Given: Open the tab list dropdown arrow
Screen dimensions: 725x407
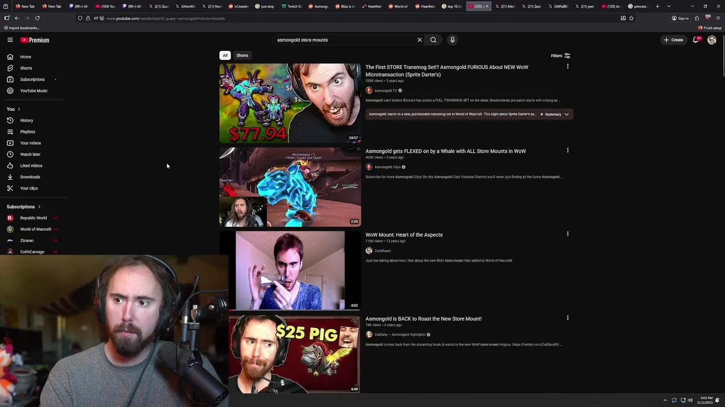Looking at the screenshot, I should pyautogui.click(x=669, y=6).
